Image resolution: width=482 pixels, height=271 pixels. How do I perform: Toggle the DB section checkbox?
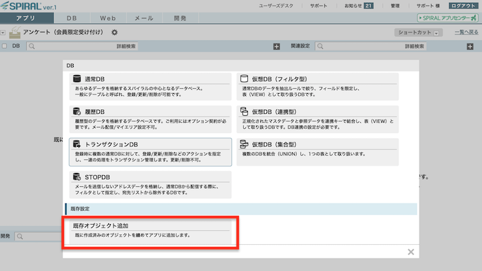tap(4, 46)
